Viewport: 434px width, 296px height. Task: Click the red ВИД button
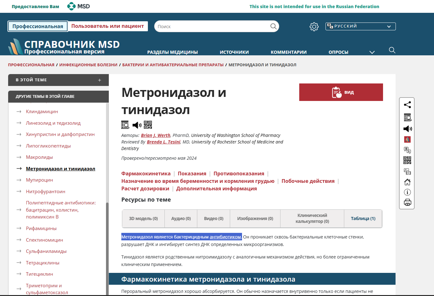pos(341,92)
